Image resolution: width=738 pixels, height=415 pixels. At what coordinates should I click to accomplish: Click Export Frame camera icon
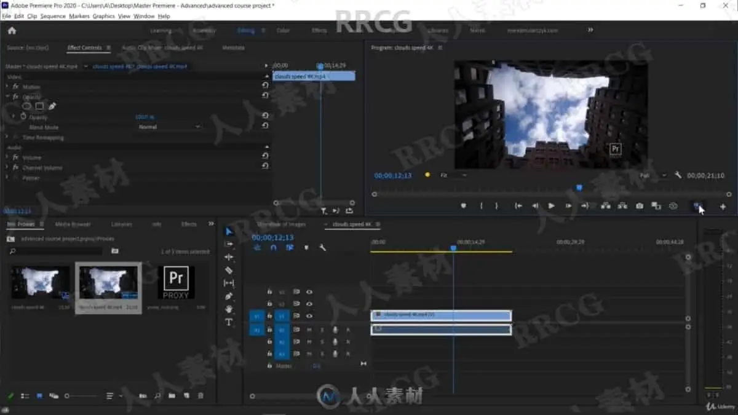click(640, 206)
